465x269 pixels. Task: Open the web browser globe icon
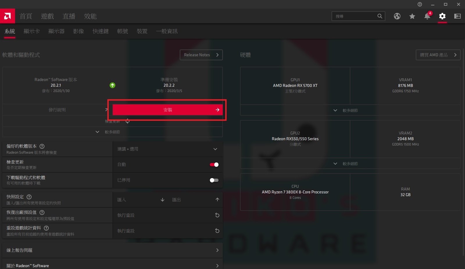[397, 16]
